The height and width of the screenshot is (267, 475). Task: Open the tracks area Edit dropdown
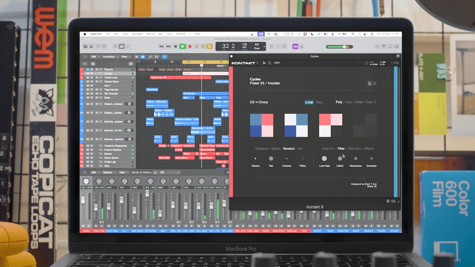[x=95, y=57]
